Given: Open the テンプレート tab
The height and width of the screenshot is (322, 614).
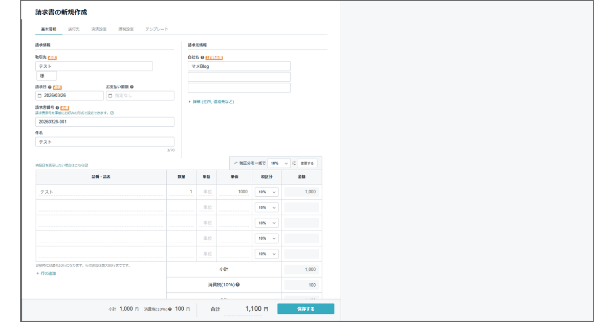Looking at the screenshot, I should [157, 29].
